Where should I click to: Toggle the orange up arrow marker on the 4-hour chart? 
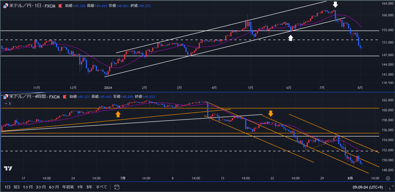pos(118,114)
